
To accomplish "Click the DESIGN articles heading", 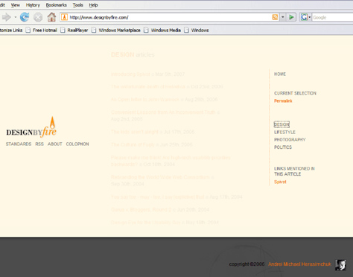I will [x=133, y=54].
